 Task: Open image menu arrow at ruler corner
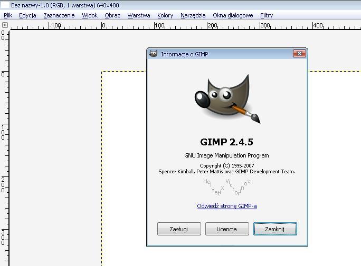point(5,25)
